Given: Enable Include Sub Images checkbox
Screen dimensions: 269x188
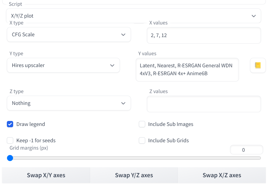Looking at the screenshot, I should point(142,124).
